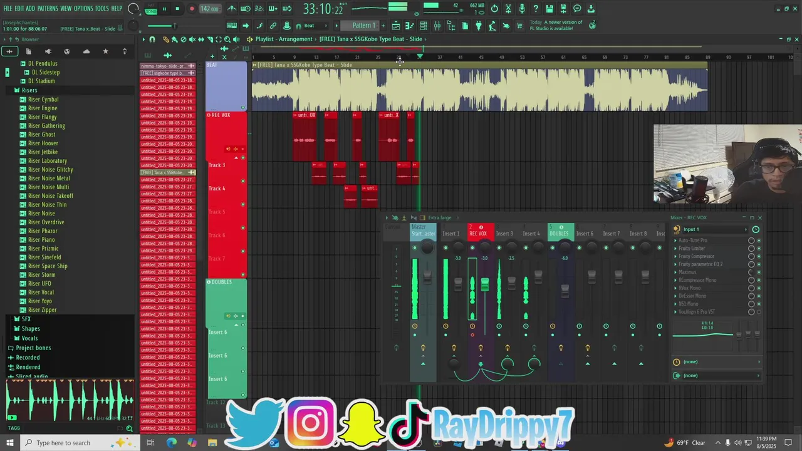Open the Pattern 1 selector
Image resolution: width=802 pixels, height=451 pixels.
pos(363,26)
